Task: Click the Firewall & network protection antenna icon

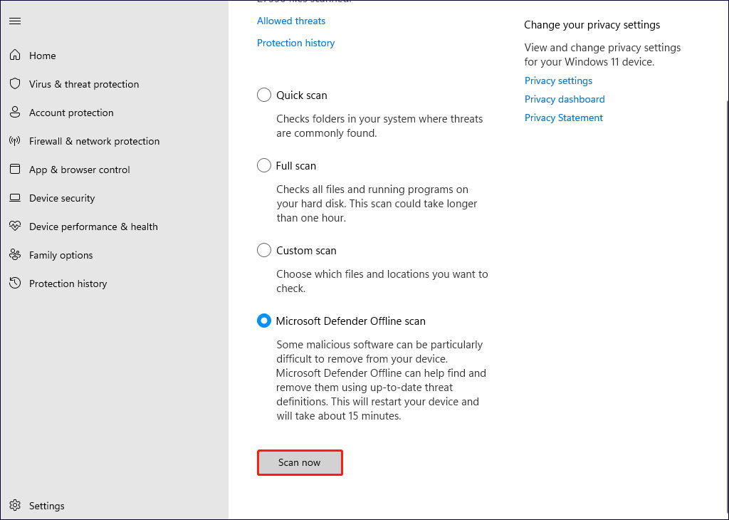Action: pos(15,141)
